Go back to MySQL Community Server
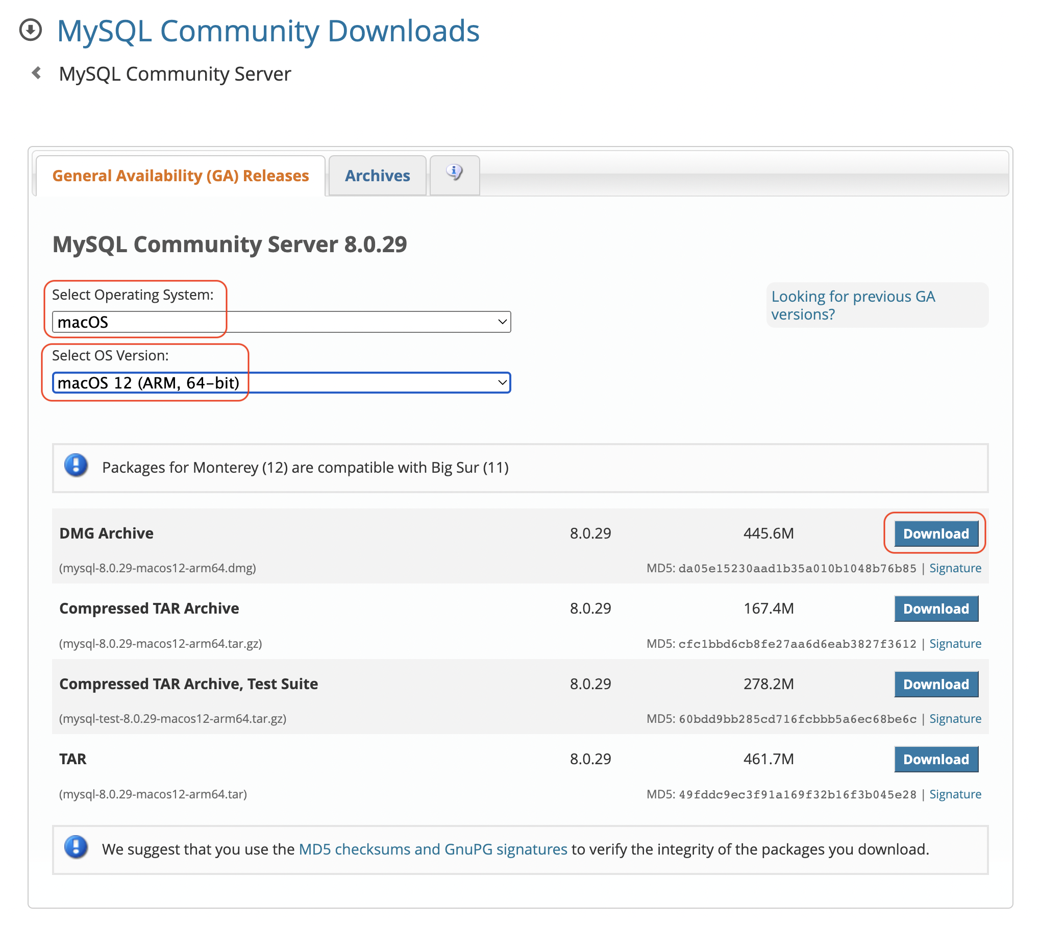1040x925 pixels. [175, 74]
